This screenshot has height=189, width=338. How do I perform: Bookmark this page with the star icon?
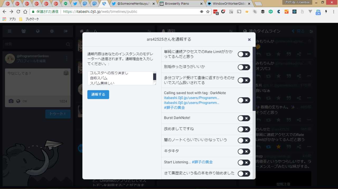point(208,12)
